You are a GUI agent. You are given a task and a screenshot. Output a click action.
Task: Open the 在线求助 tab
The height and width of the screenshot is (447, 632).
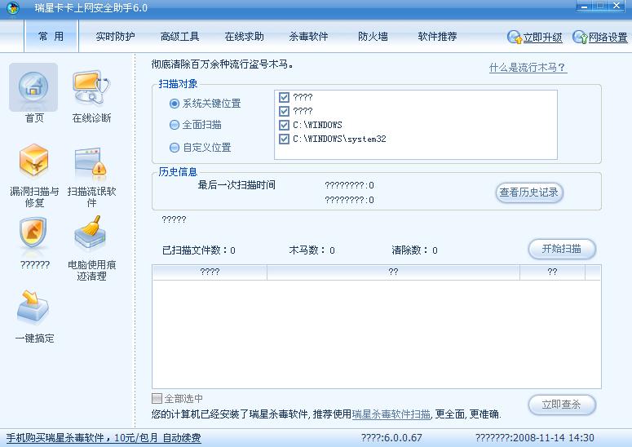pyautogui.click(x=245, y=37)
